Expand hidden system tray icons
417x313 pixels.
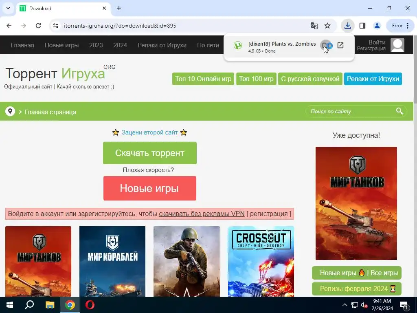pyautogui.click(x=345, y=305)
